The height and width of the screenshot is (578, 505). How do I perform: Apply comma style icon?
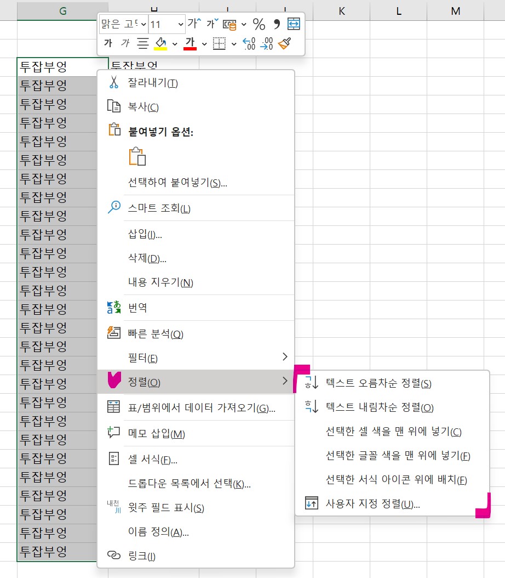[277, 24]
